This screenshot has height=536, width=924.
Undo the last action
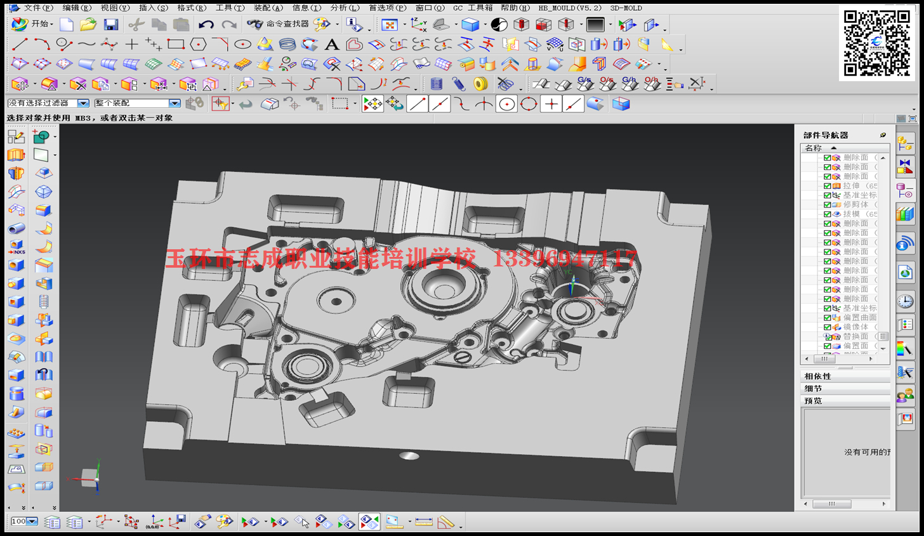tap(206, 24)
